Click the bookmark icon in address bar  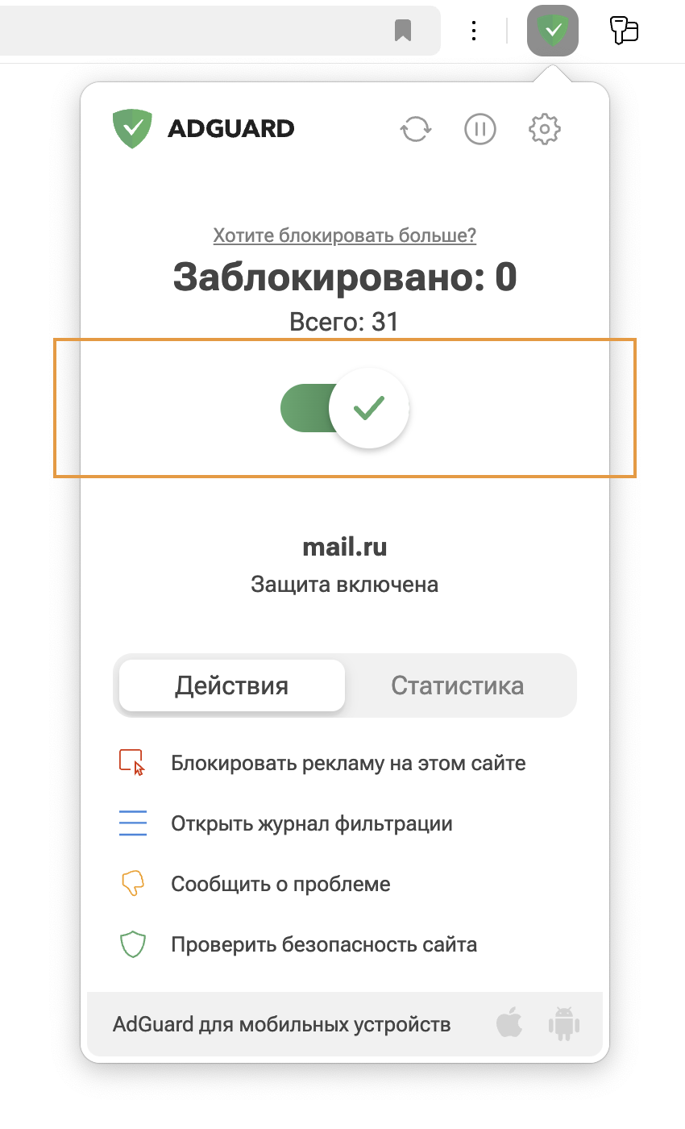(403, 31)
